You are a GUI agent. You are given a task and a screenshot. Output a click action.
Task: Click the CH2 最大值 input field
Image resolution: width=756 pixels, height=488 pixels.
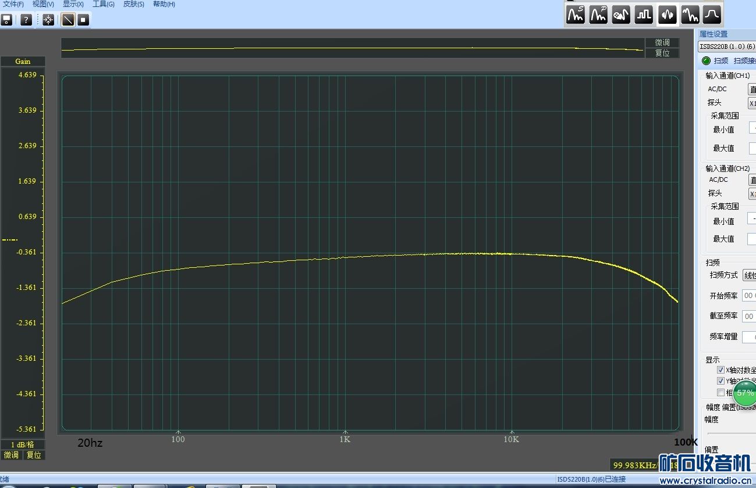point(752,239)
